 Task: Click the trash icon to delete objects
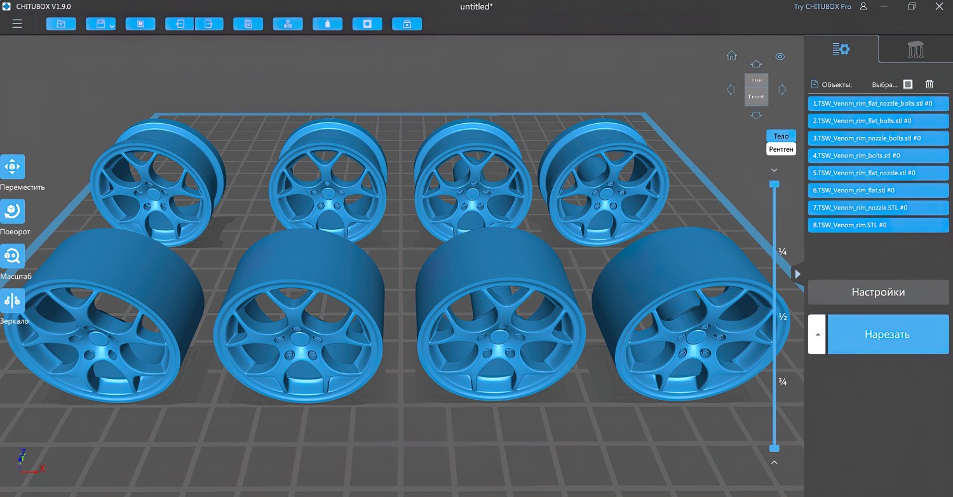coord(929,84)
